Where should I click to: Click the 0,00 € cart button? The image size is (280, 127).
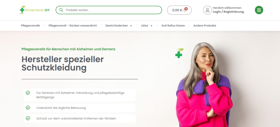179,10
